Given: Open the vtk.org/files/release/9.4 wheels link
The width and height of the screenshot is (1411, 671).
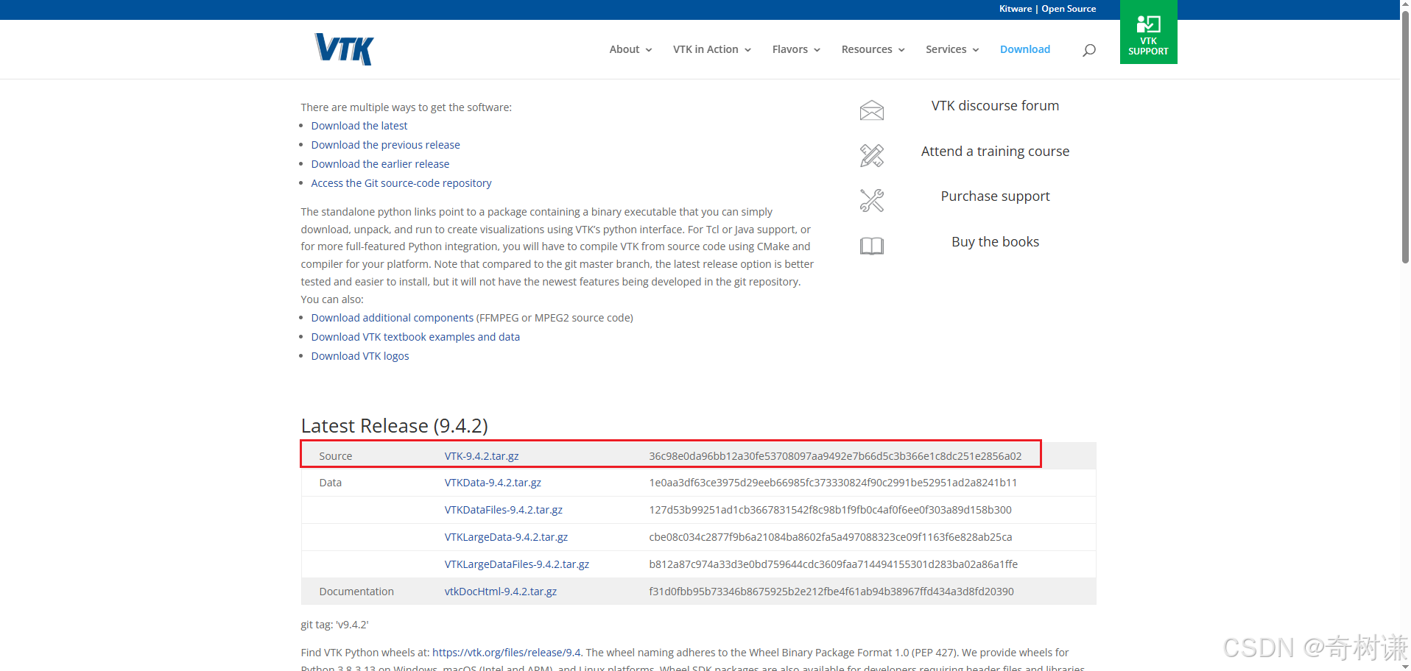Looking at the screenshot, I should pos(507,653).
